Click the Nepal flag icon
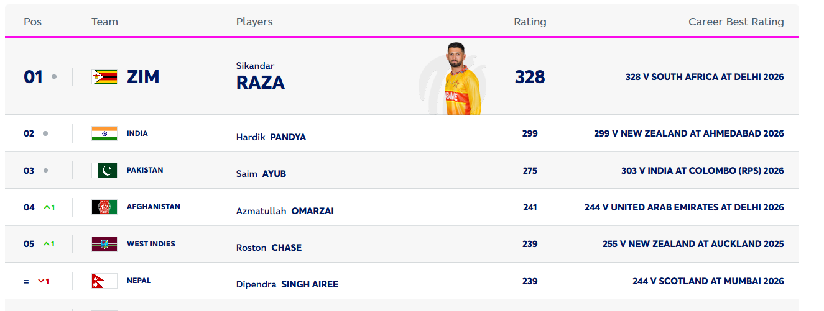824x311 pixels. [x=104, y=281]
